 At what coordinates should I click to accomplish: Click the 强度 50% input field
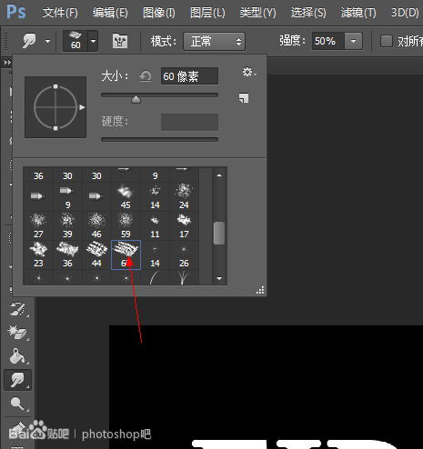click(x=328, y=41)
